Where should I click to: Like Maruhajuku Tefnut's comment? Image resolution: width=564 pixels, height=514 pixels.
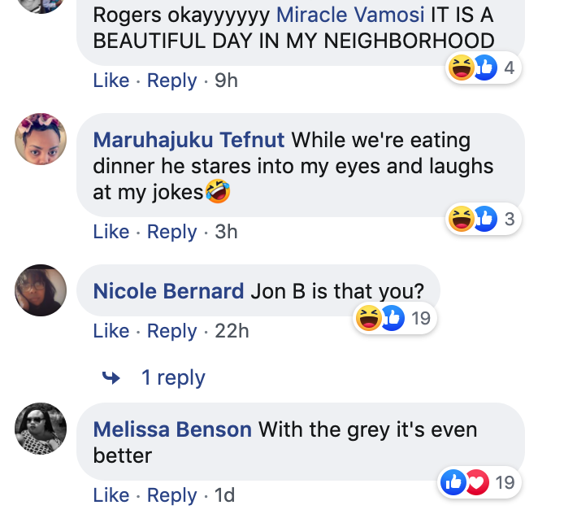pos(111,232)
